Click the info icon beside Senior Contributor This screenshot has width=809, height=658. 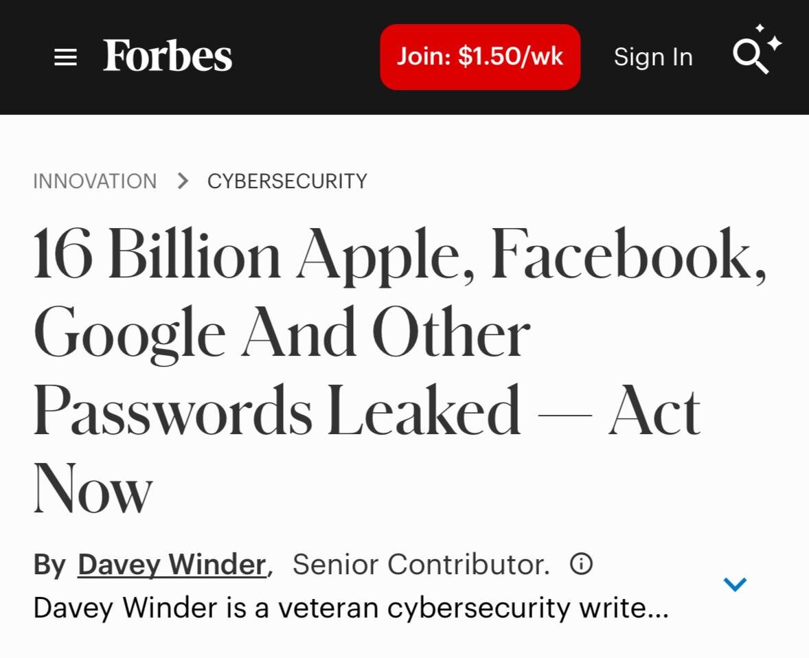tap(581, 565)
